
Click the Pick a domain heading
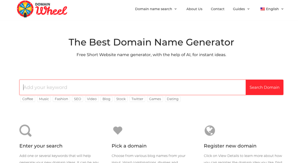[129, 146]
